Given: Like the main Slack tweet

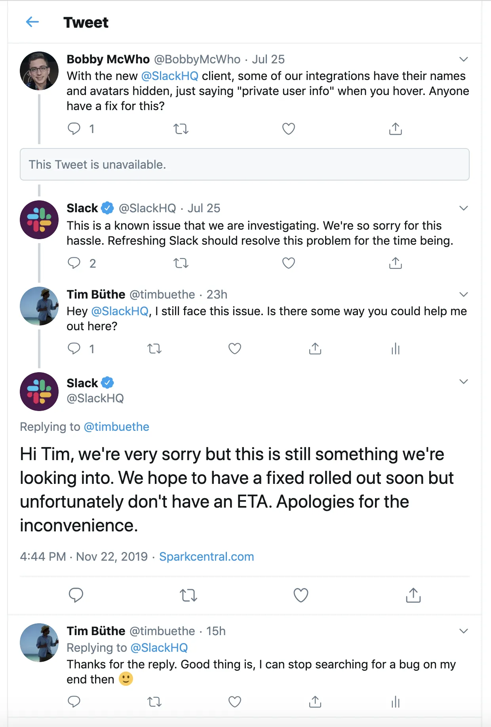Looking at the screenshot, I should 301,595.
